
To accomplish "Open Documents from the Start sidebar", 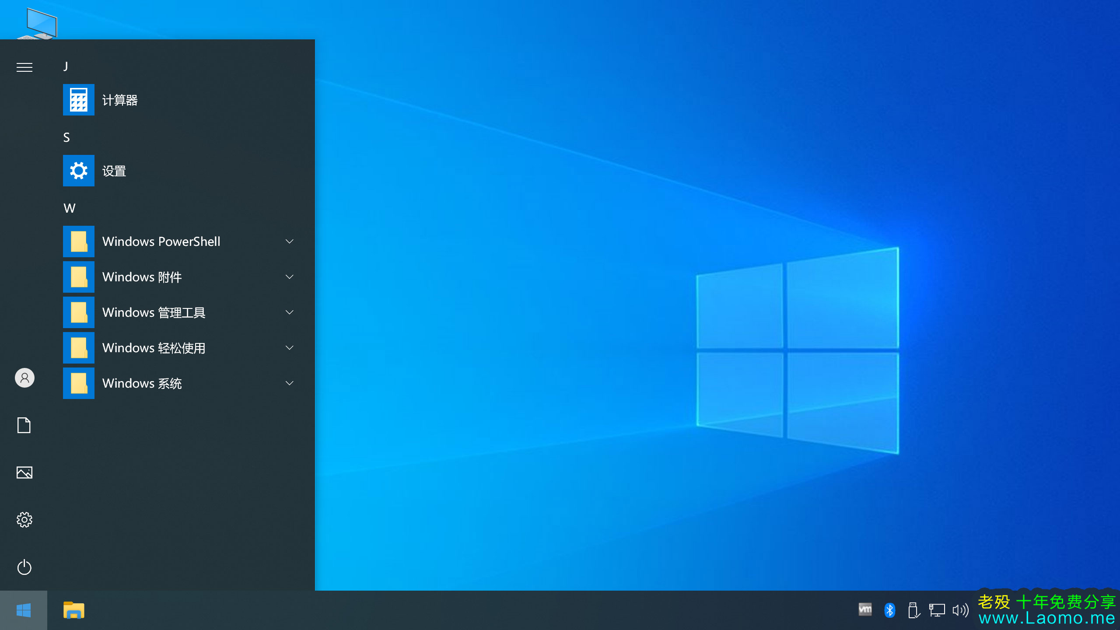I will coord(24,425).
